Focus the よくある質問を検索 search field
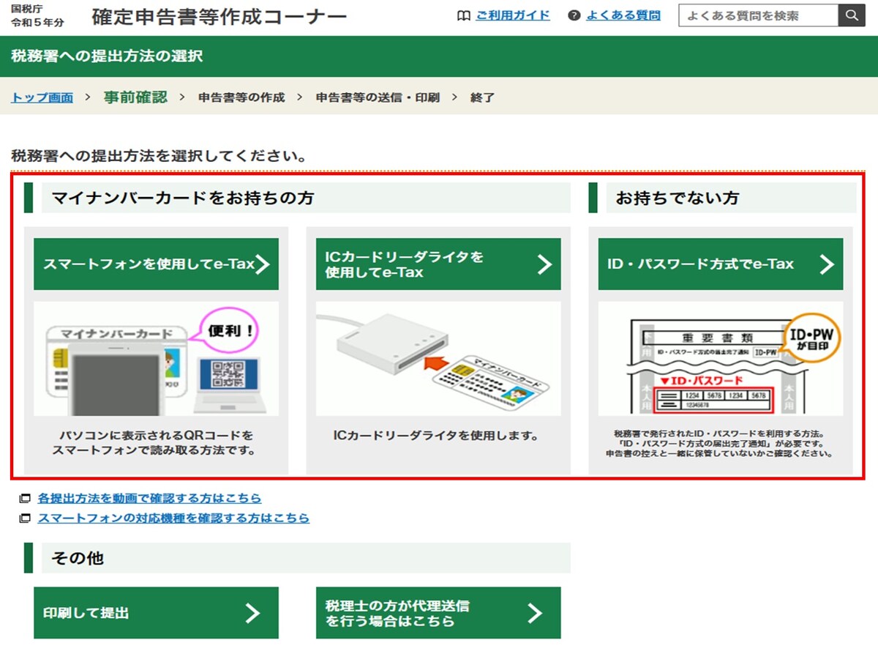Screen dimensions: 878x651 [x=758, y=15]
